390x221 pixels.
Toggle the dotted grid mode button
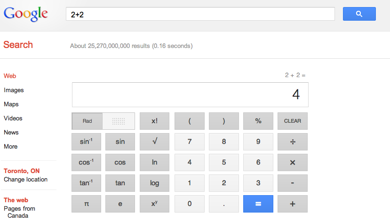[x=119, y=121]
